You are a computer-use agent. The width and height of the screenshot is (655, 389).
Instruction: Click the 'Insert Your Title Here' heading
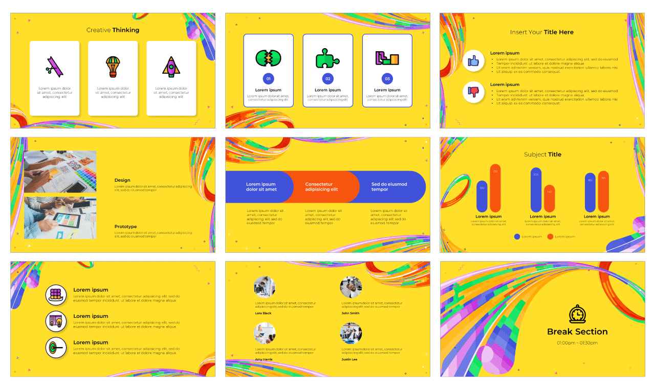click(x=542, y=32)
